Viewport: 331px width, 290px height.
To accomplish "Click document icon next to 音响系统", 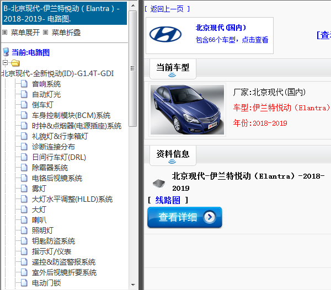I will 24,84.
